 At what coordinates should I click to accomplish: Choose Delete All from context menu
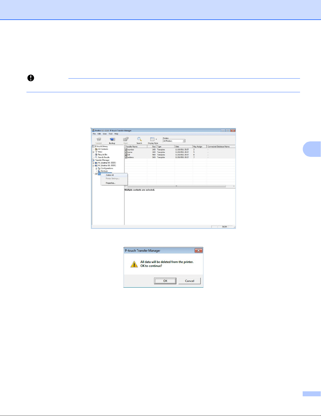point(114,175)
